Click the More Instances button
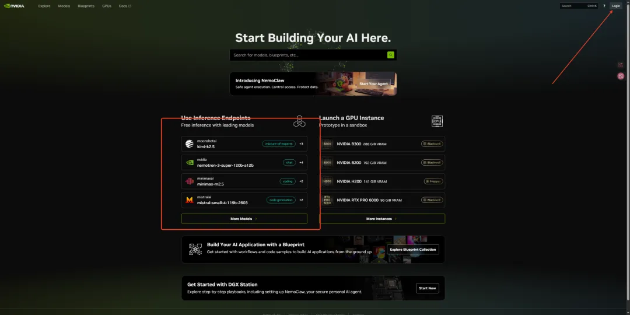The width and height of the screenshot is (630, 315). pyautogui.click(x=382, y=219)
